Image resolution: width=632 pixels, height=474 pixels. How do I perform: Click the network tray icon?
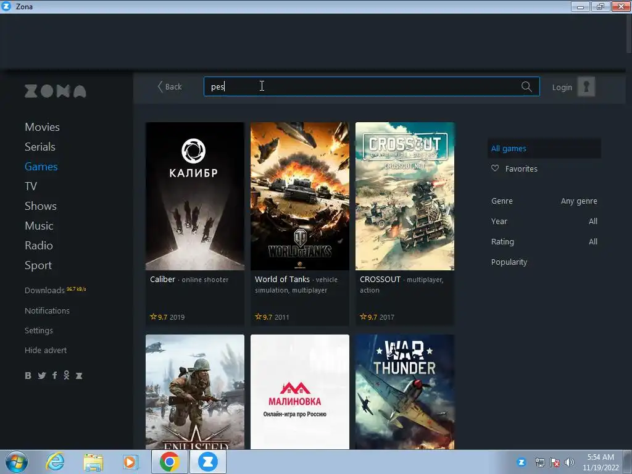(x=539, y=462)
